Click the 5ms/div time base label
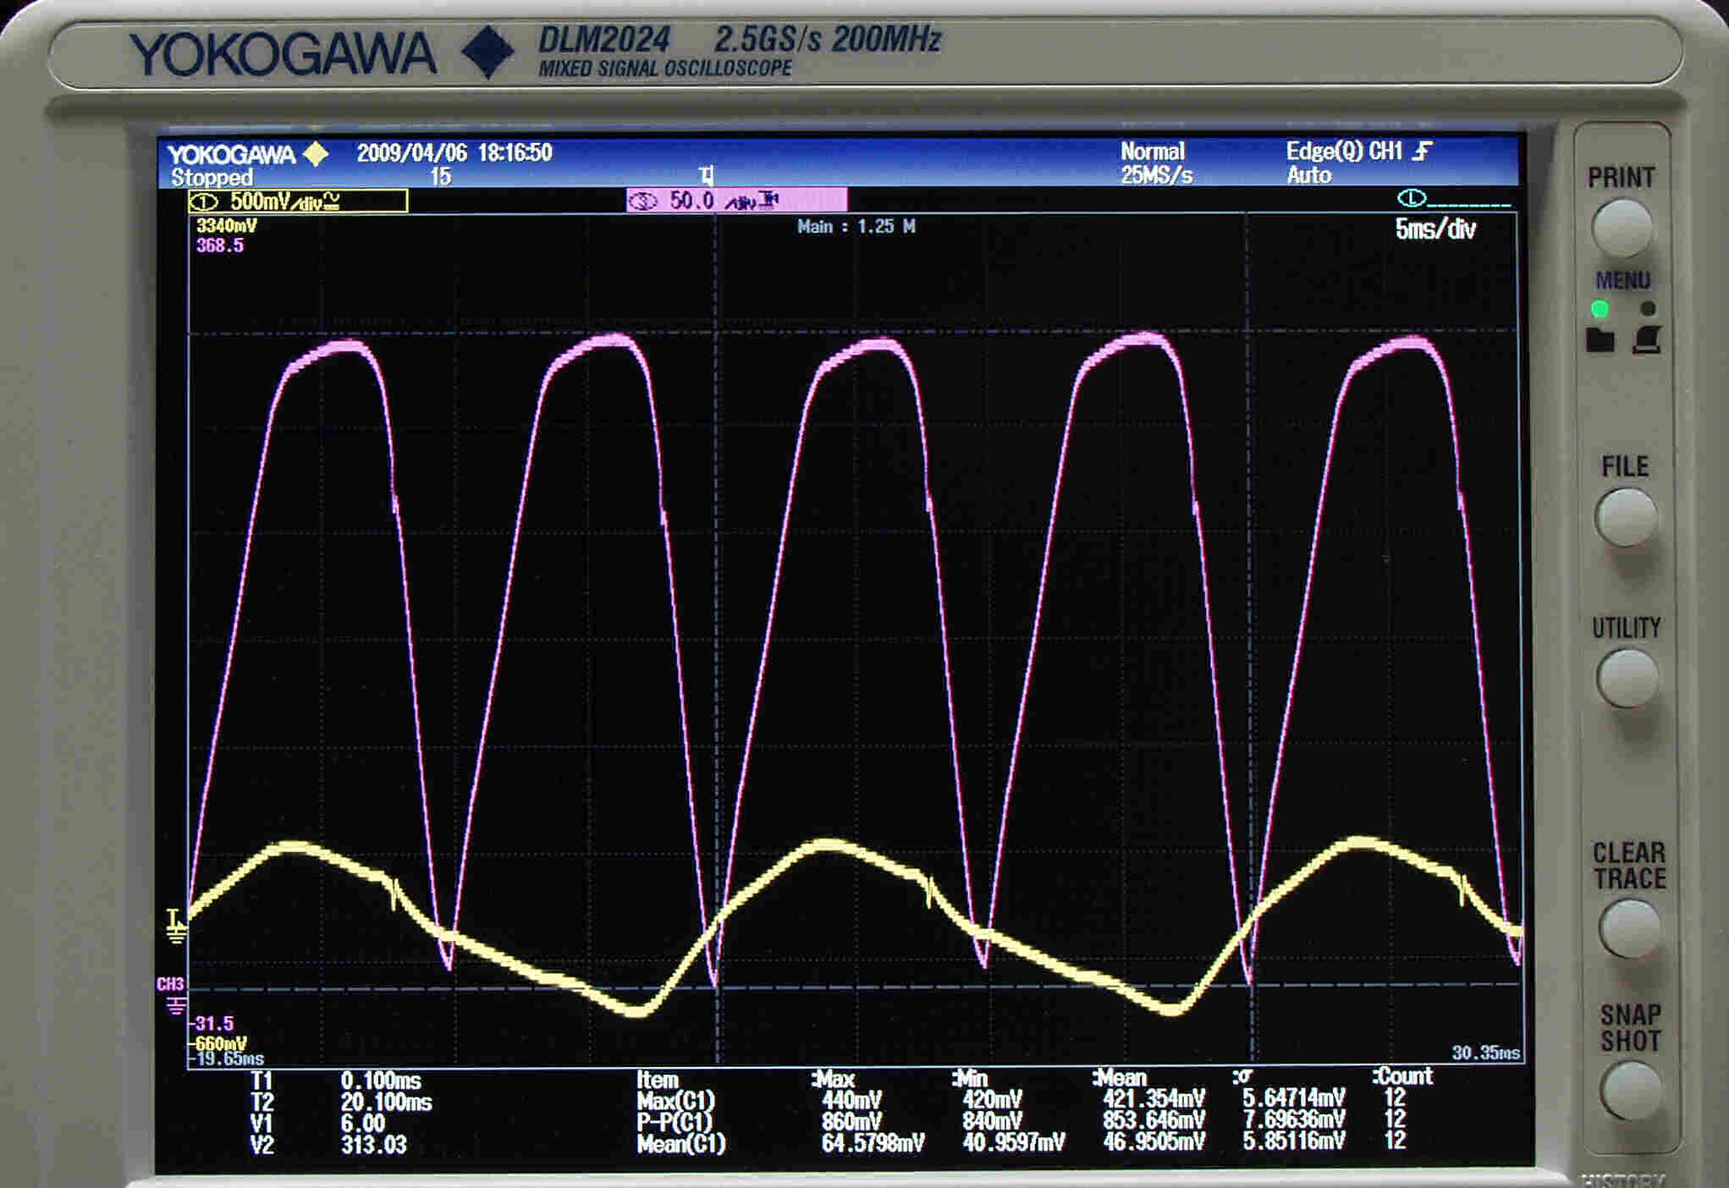This screenshot has height=1188, width=1729. (1434, 229)
